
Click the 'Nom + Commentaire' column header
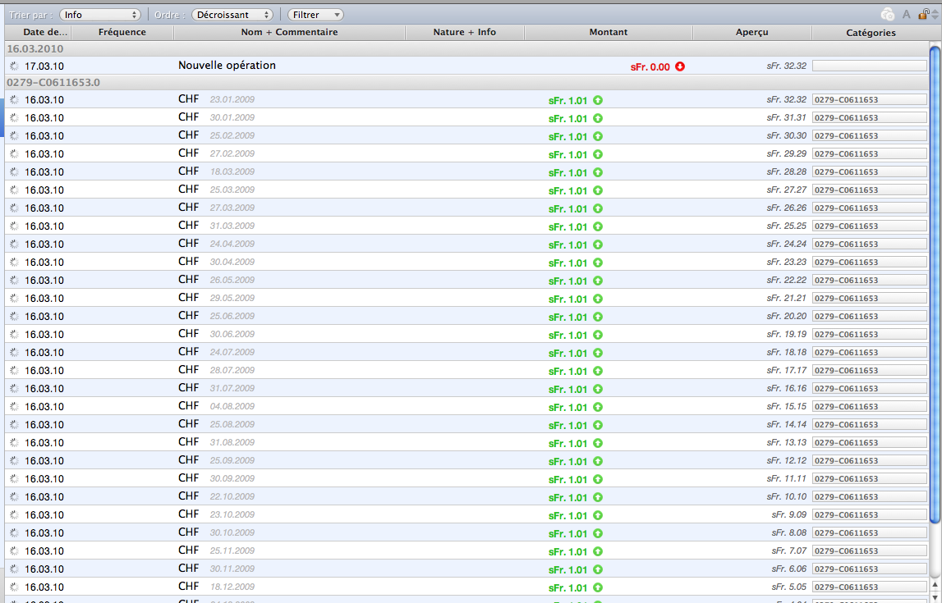tap(289, 32)
